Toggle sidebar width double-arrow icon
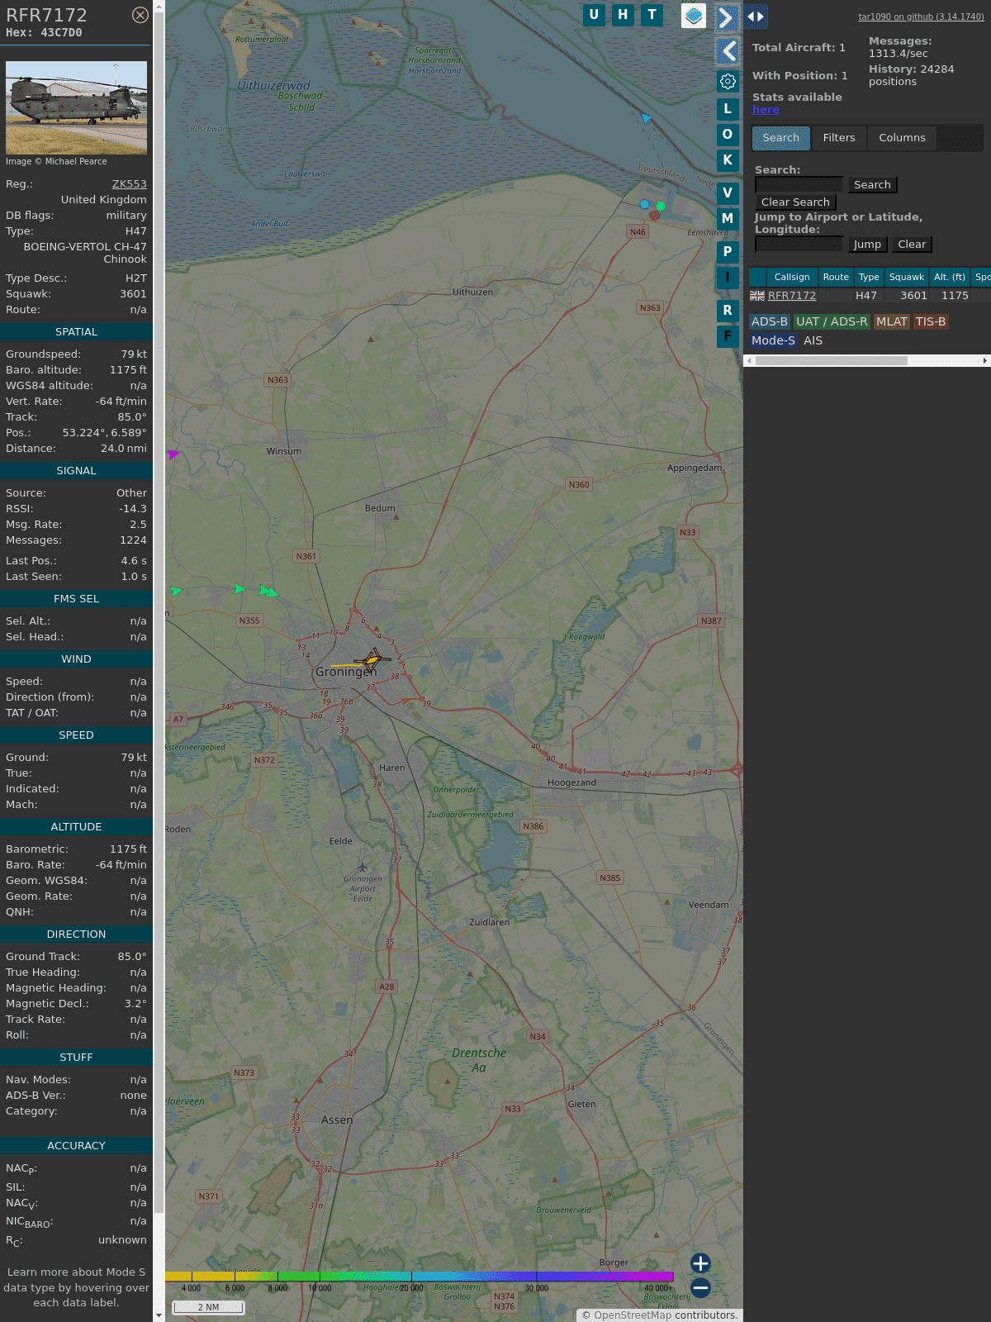The width and height of the screenshot is (991, 1322). coord(755,16)
